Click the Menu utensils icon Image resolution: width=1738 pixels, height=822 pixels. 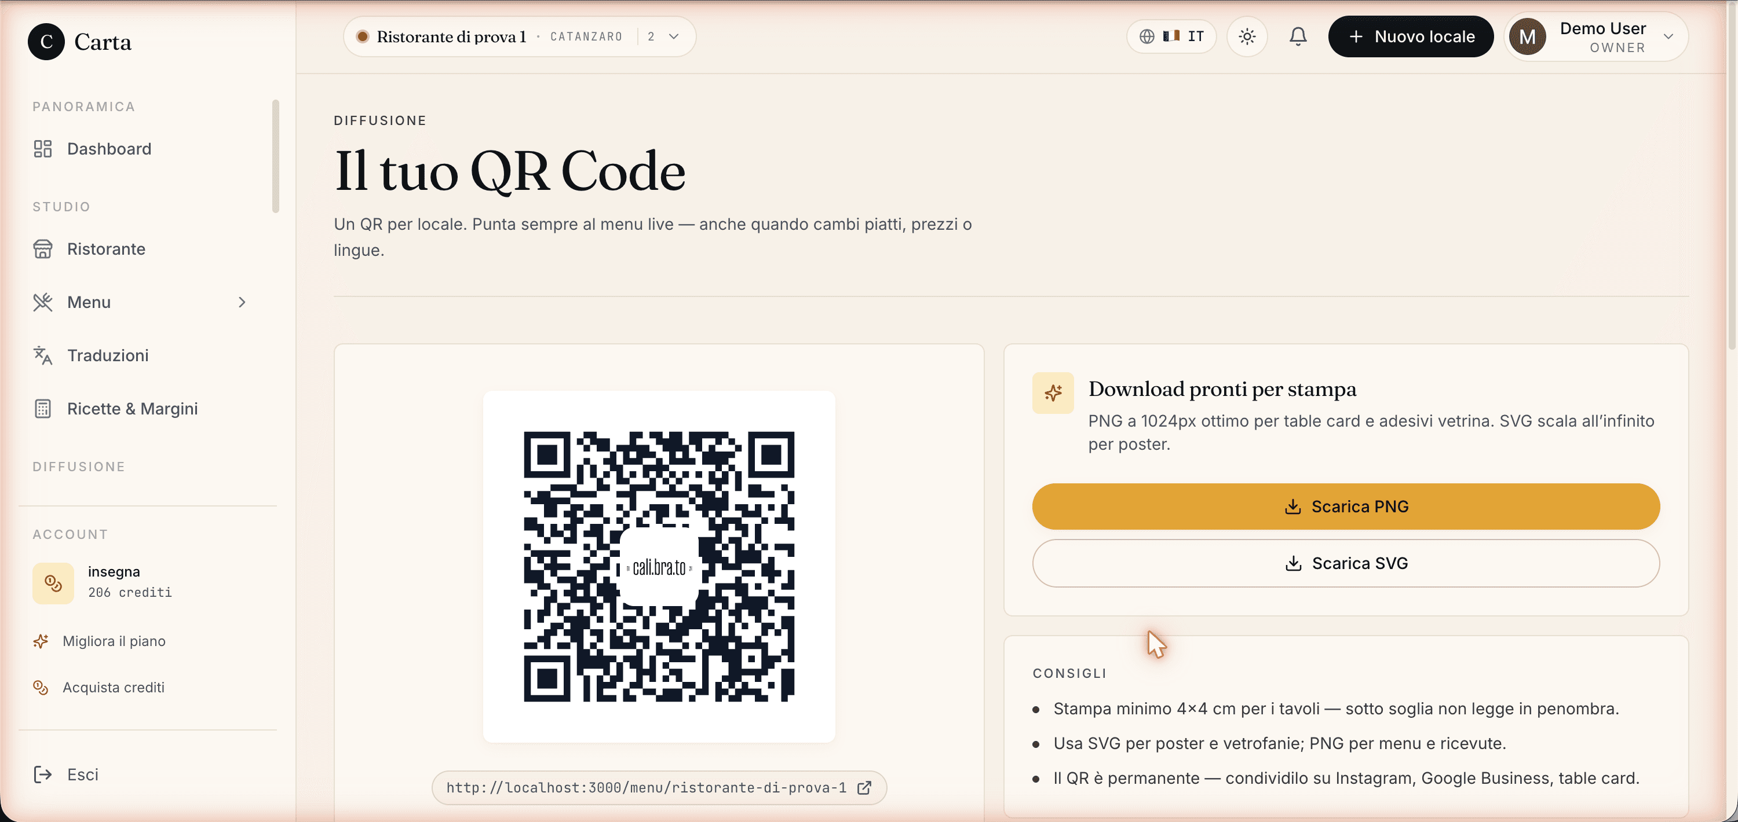42,302
